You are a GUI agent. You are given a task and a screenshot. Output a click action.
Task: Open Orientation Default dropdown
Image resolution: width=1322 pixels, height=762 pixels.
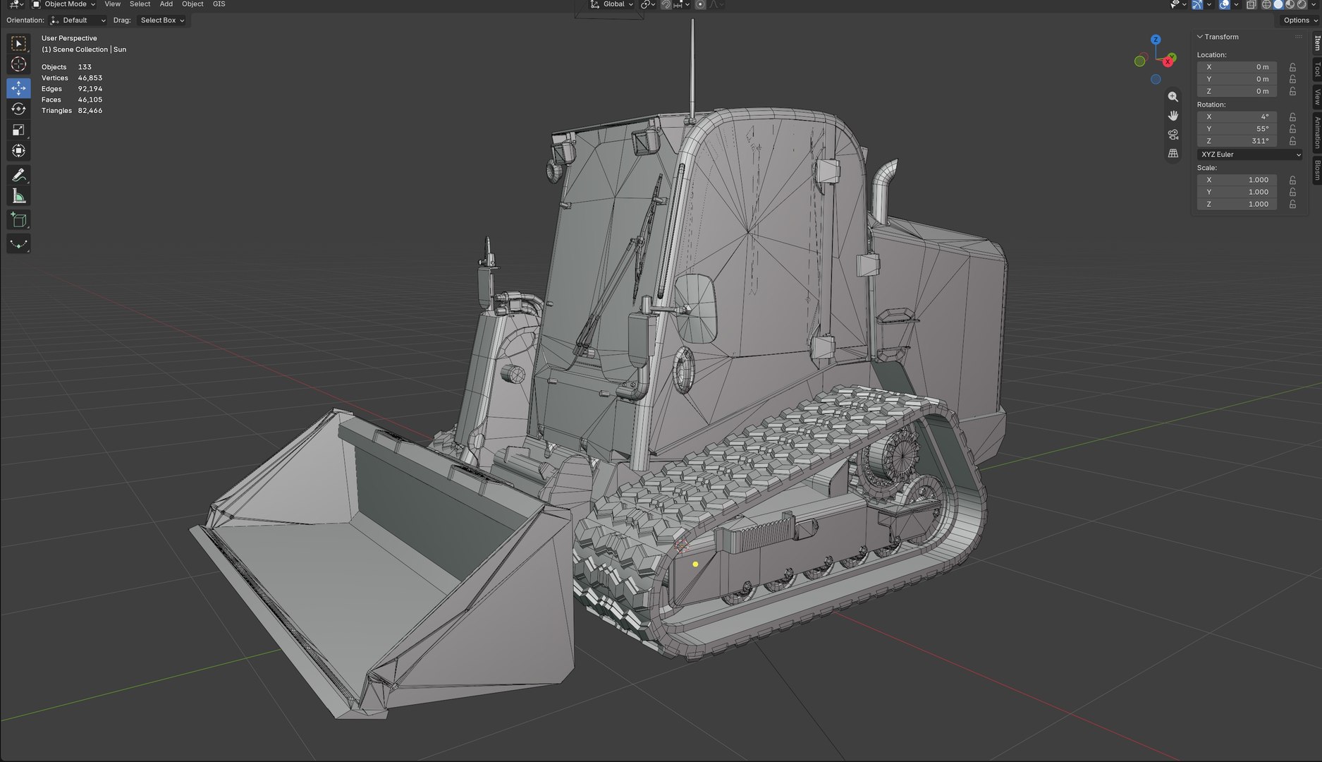pyautogui.click(x=78, y=20)
